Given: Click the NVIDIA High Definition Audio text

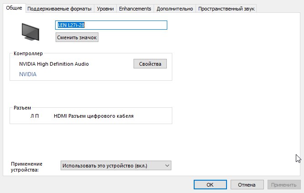Looking at the screenshot, I should 54,64.
